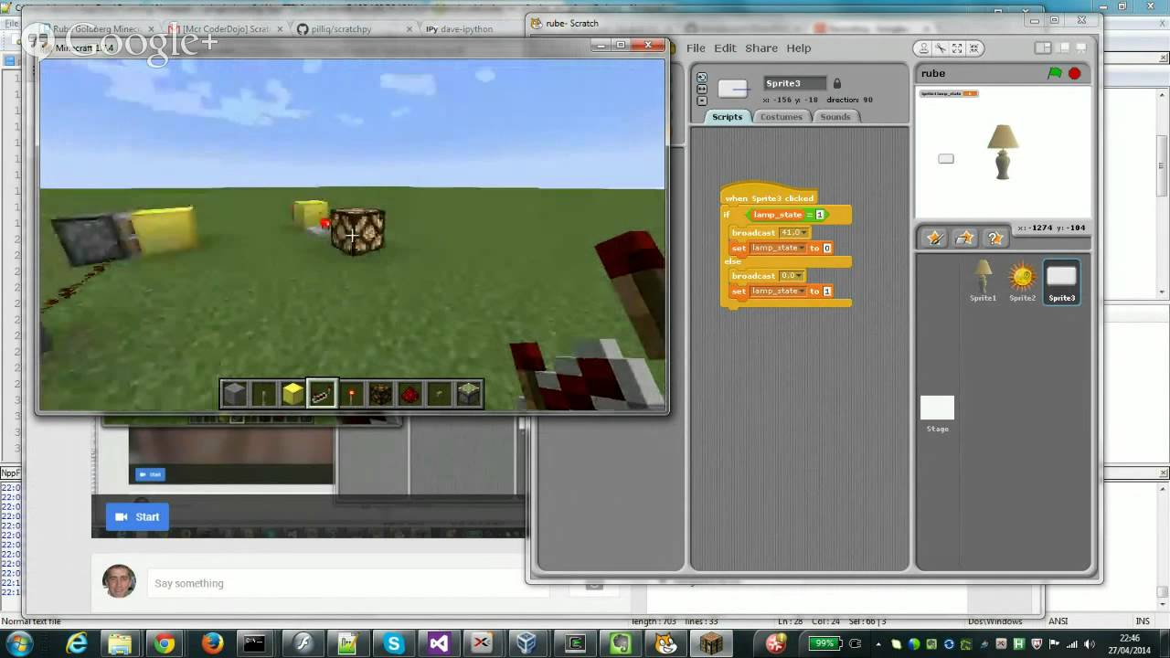The width and height of the screenshot is (1170, 658).
Task: Select the redstone torch in Minecraft hotbar
Action: (351, 394)
